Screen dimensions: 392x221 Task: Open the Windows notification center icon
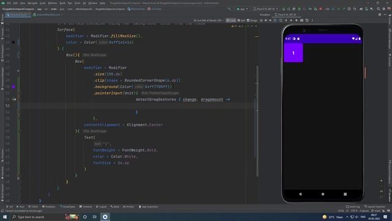pos(385,217)
